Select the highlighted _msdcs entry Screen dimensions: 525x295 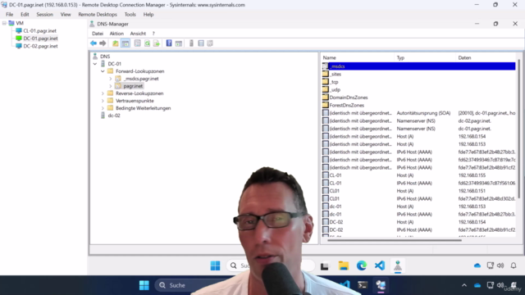(x=418, y=66)
